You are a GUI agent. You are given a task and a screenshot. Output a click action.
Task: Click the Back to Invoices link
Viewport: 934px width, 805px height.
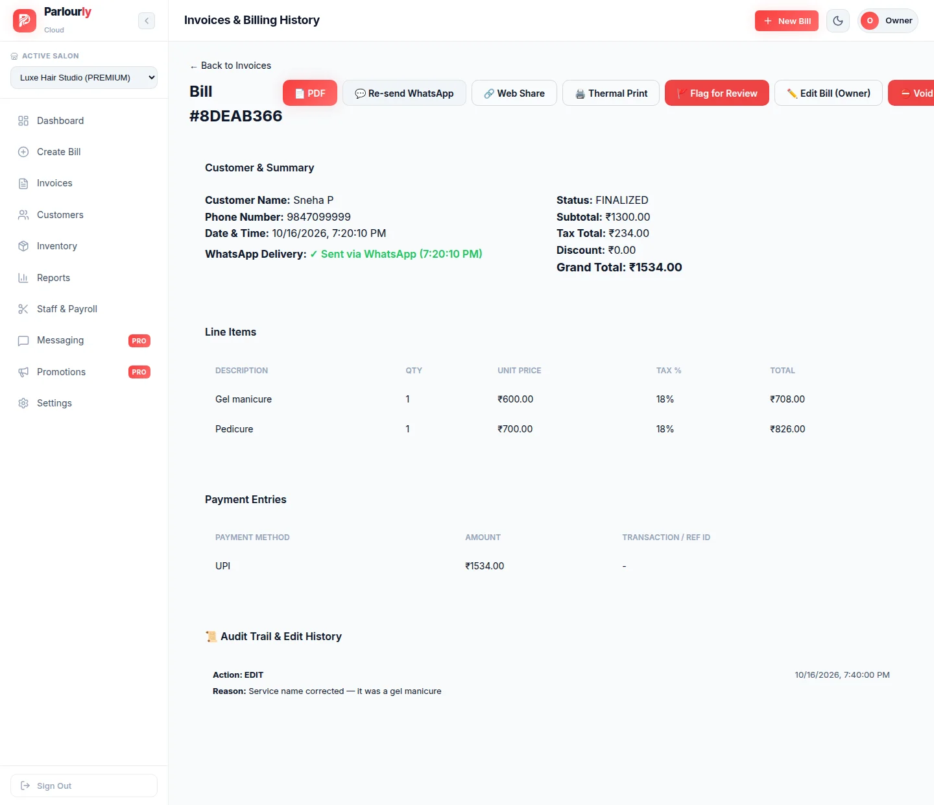230,66
